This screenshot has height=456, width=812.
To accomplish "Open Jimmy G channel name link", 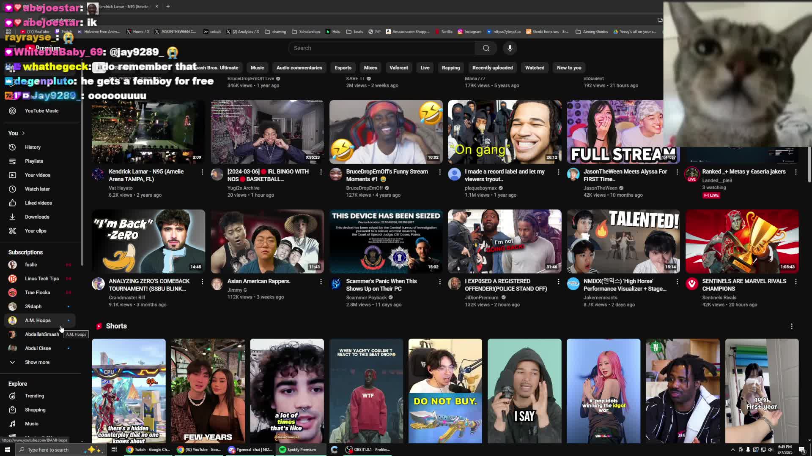I will point(237,290).
